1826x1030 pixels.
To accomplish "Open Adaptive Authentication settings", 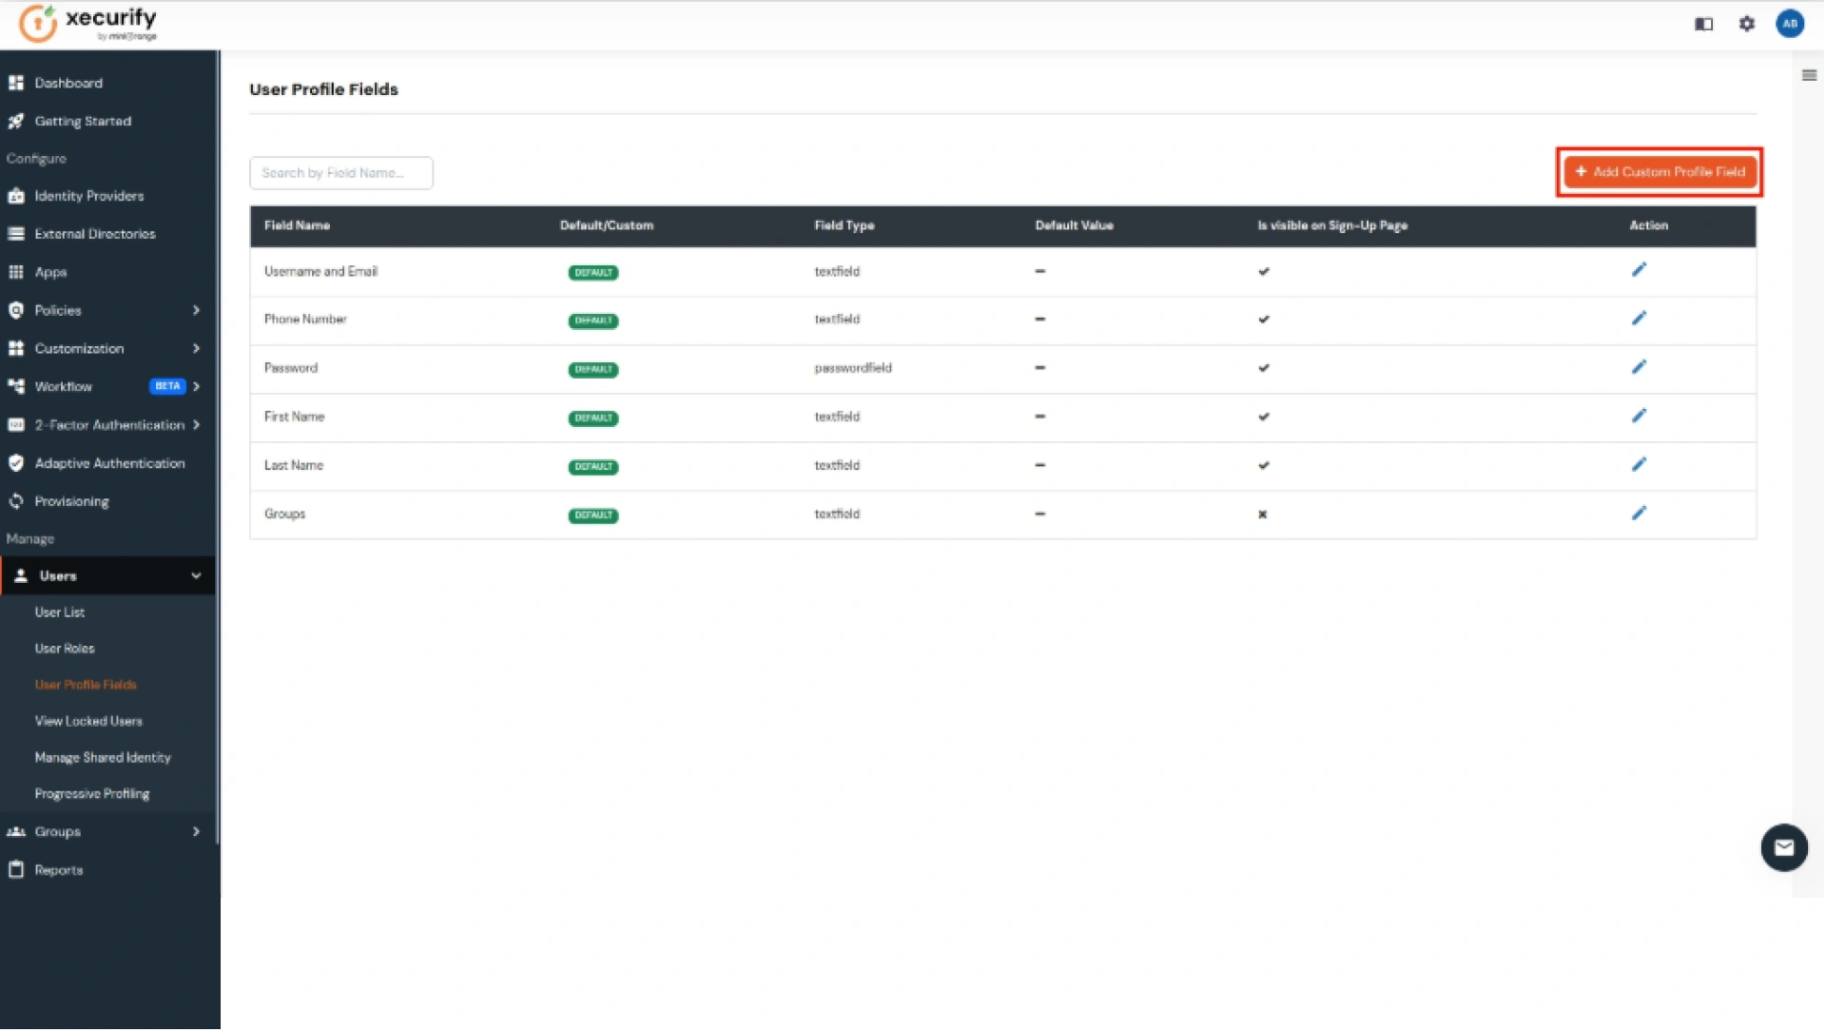I will [x=108, y=463].
